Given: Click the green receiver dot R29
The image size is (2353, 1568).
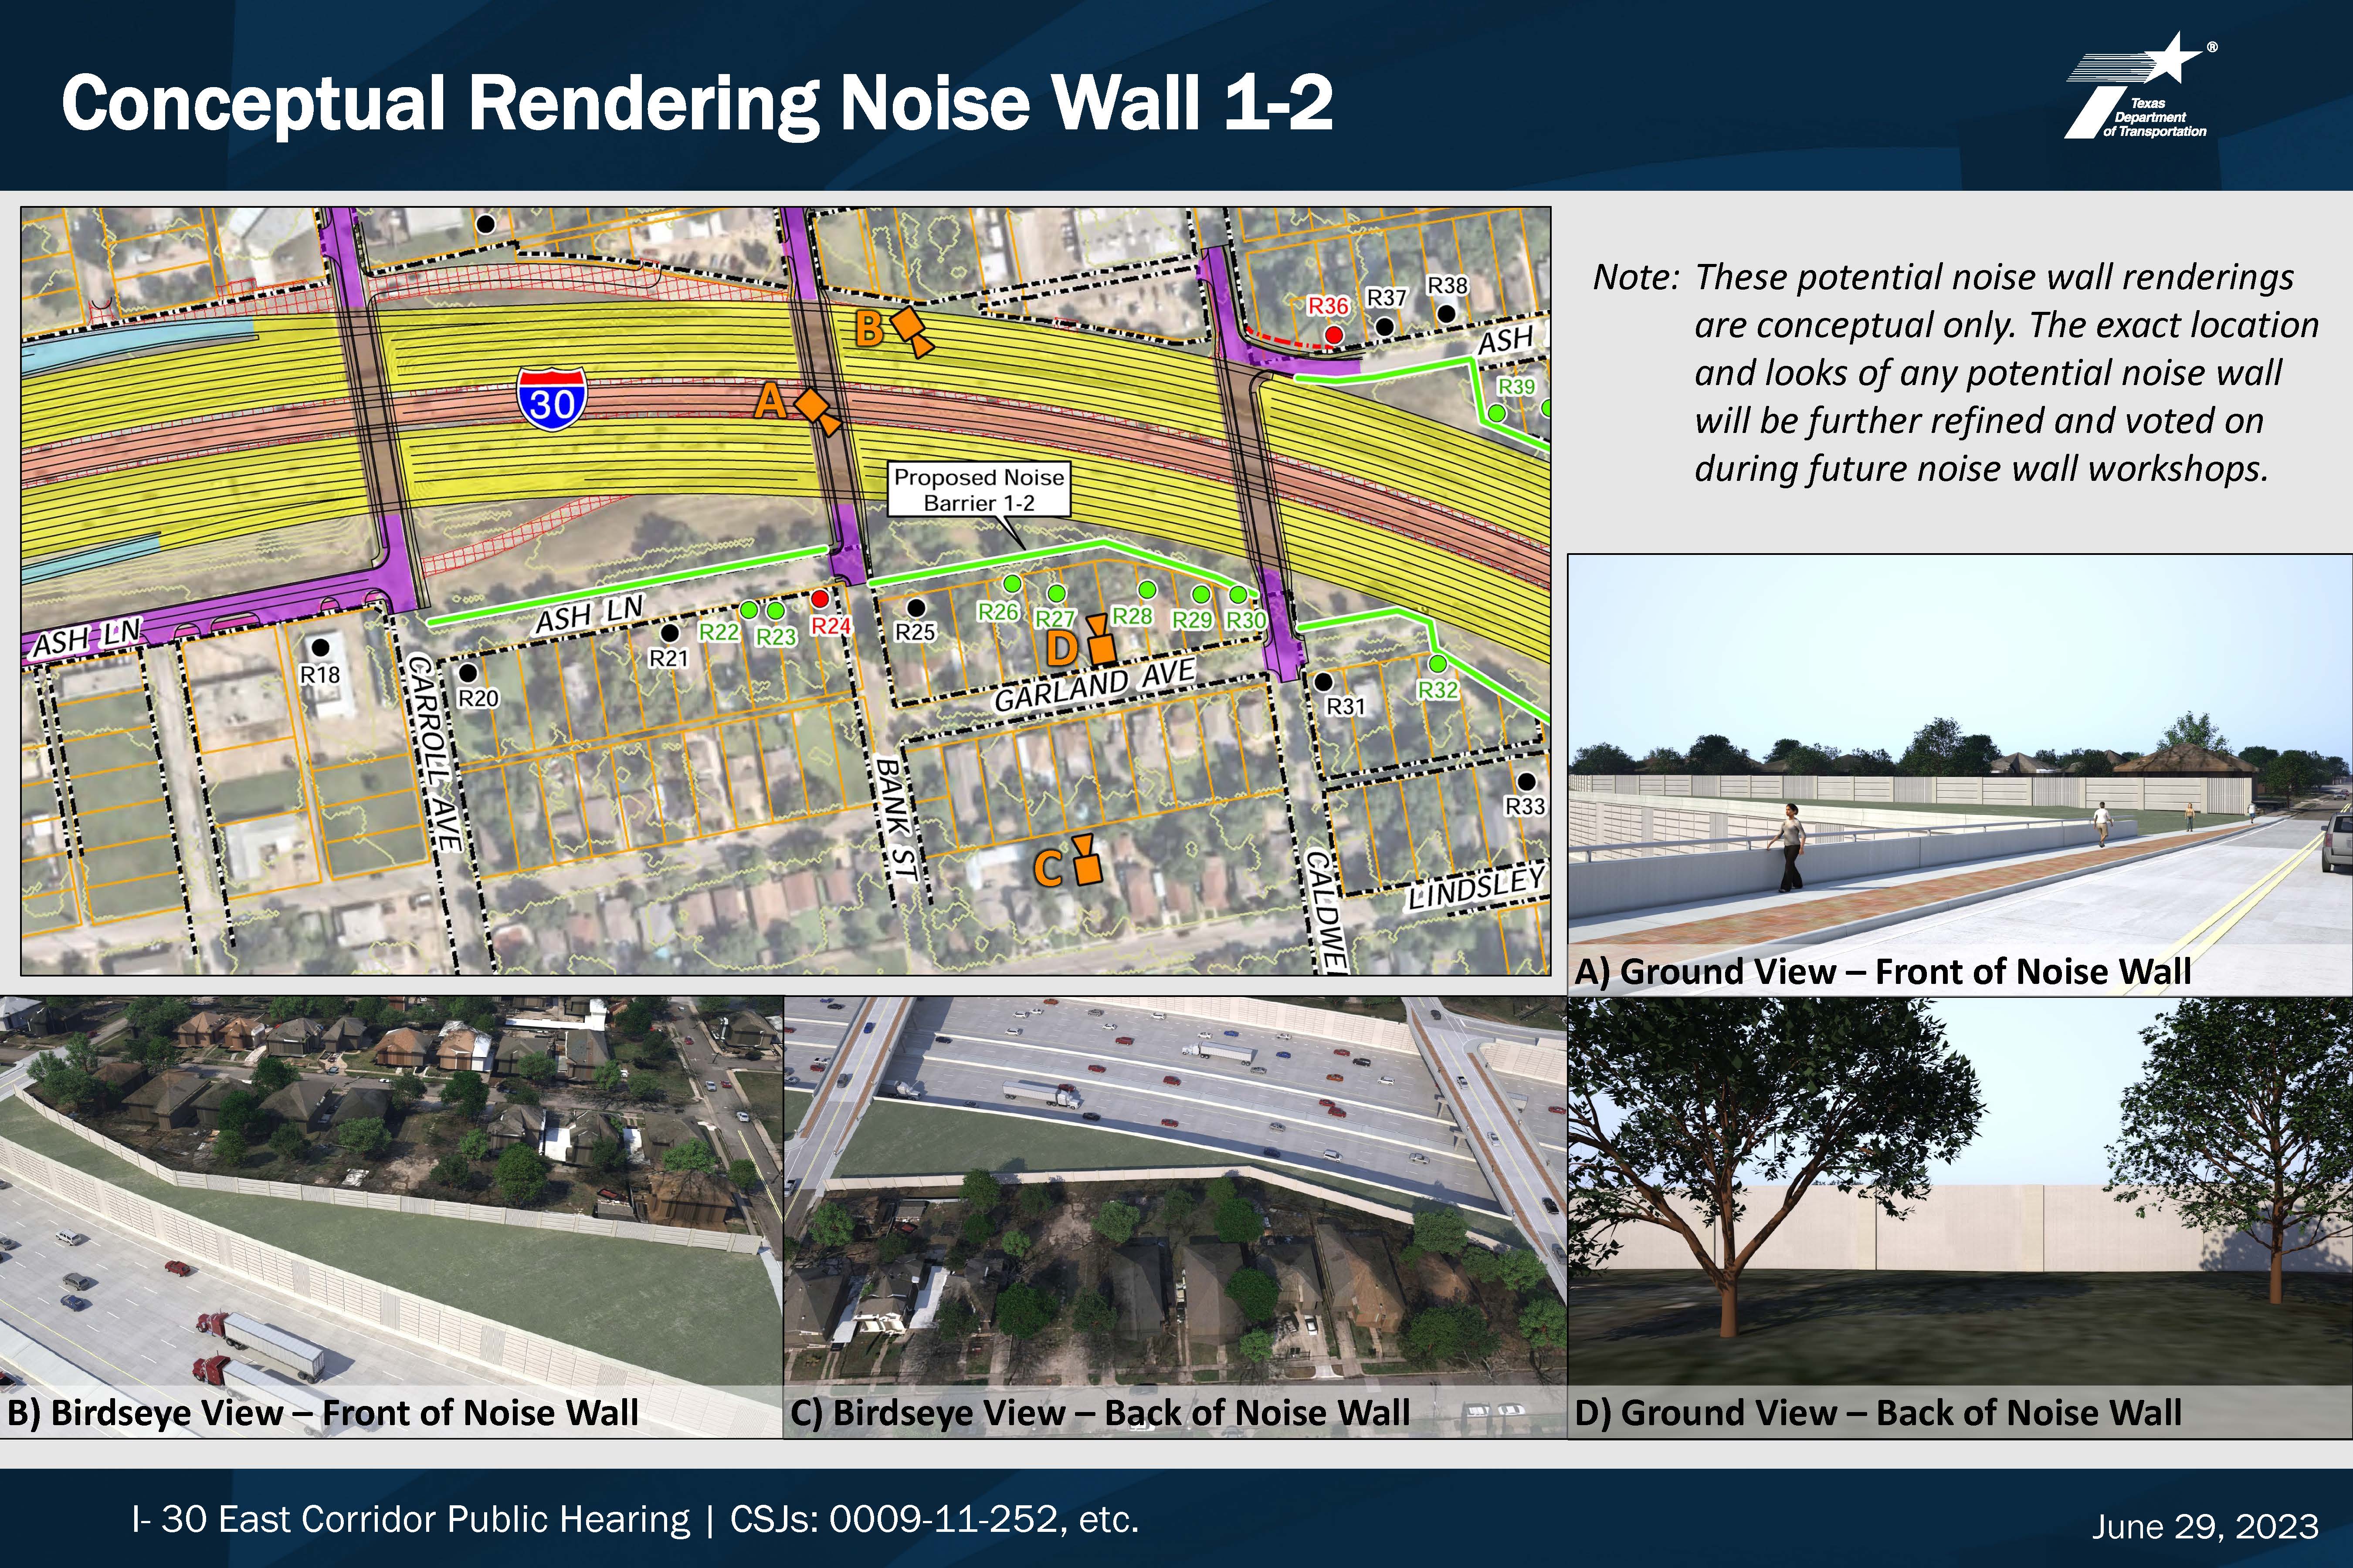Looking at the screenshot, I should pos(1200,595).
